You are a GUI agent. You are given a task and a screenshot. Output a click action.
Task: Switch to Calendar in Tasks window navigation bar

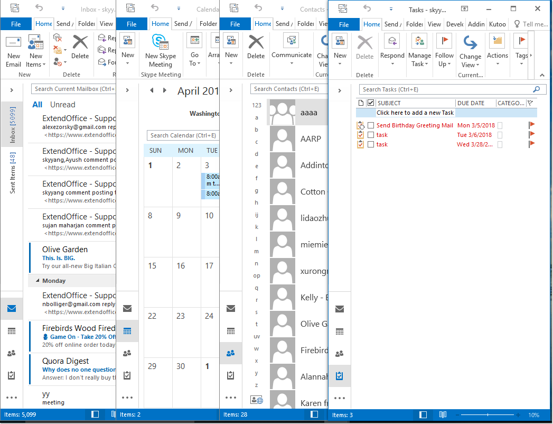coord(340,331)
